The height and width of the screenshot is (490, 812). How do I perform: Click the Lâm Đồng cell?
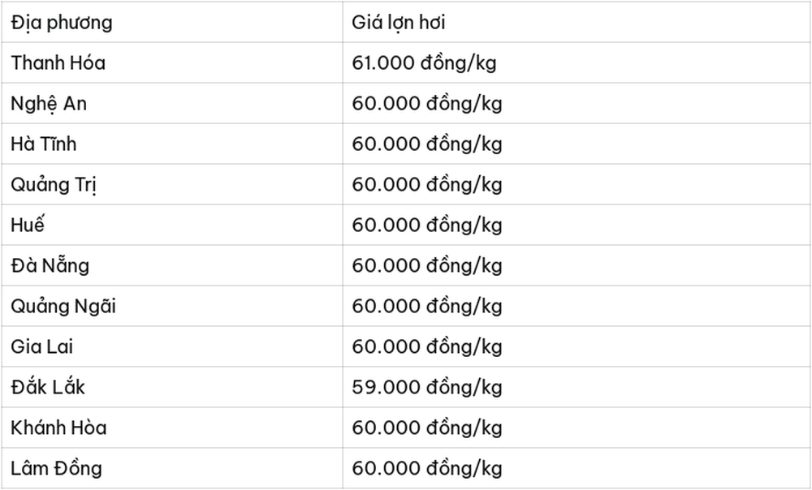(x=172, y=468)
